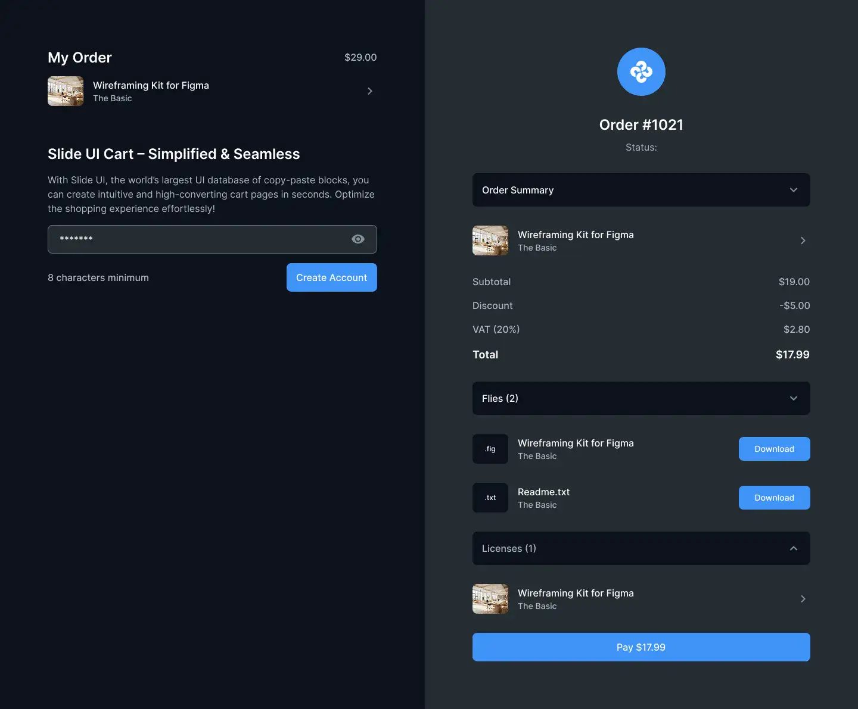Screen dimensions: 858x709
Task: Click the .fig file type icon
Action: click(490, 449)
